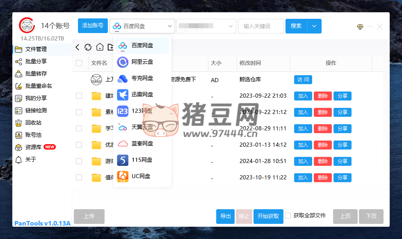Click 分享 for the 2022-08-29 11:11 folder
Image resolution: width=402 pixels, height=239 pixels.
click(343, 129)
